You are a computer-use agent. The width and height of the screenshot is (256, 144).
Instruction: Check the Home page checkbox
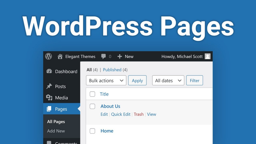tap(92, 131)
